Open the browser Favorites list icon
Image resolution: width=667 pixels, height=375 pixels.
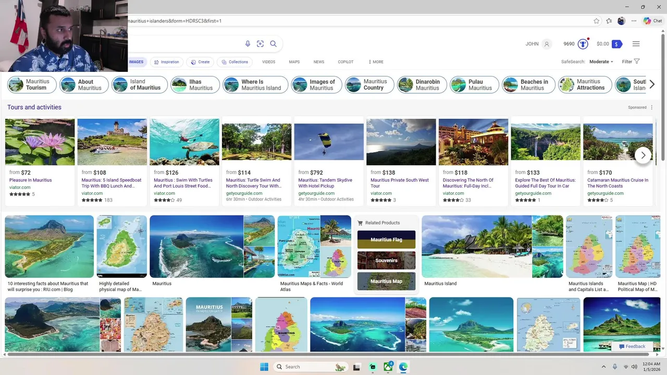point(609,21)
